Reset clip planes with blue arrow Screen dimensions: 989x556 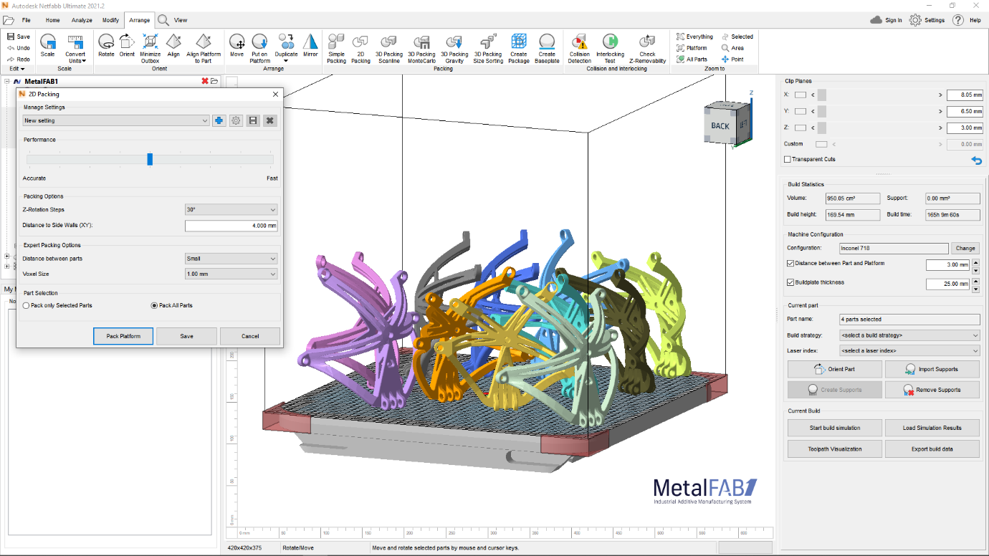tap(976, 160)
